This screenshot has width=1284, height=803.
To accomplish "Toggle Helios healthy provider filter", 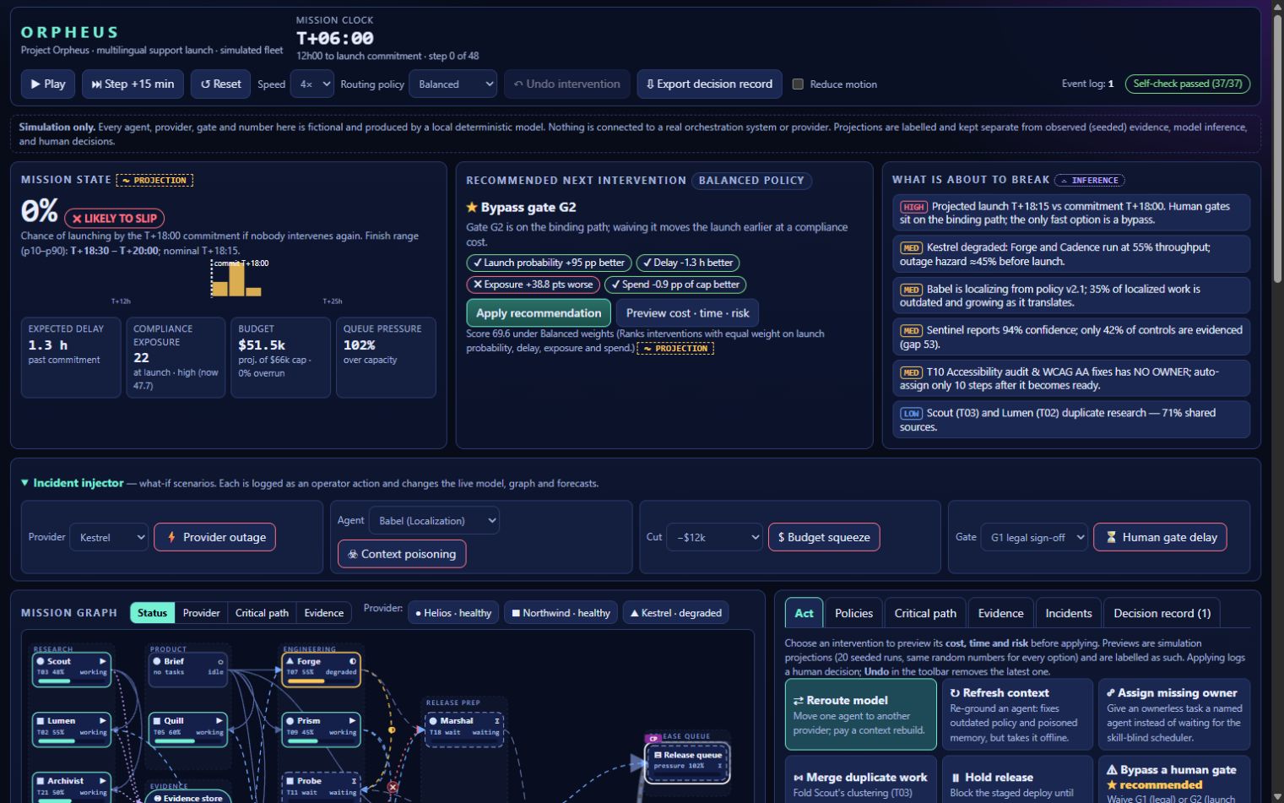I will coord(453,612).
